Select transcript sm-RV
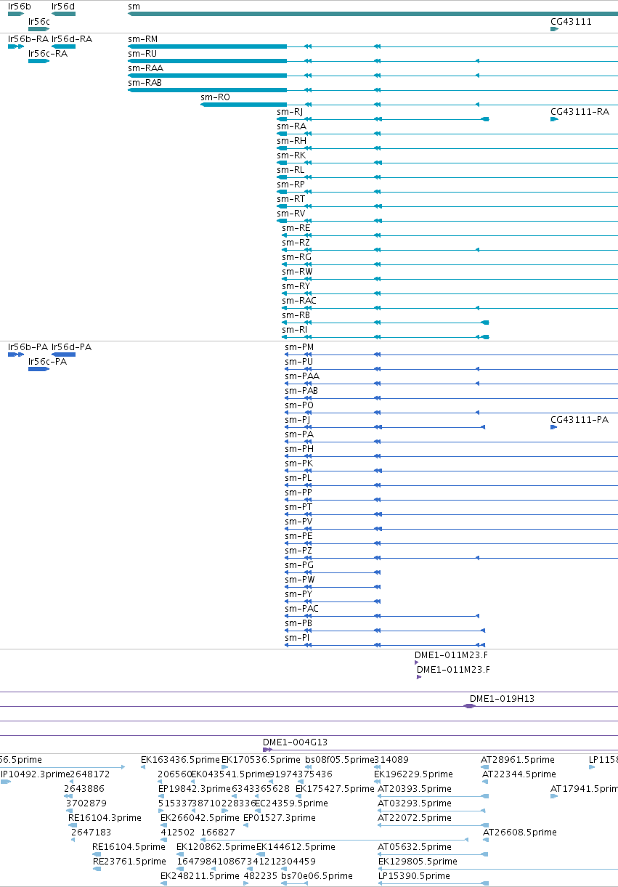The width and height of the screenshot is (618, 887). point(291,213)
